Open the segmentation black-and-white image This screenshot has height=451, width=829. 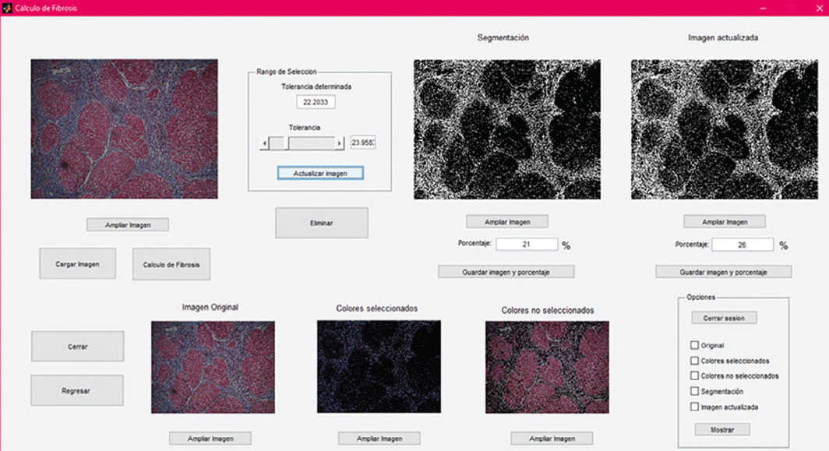506,129
